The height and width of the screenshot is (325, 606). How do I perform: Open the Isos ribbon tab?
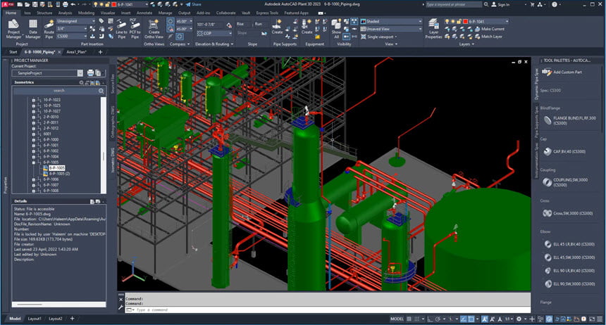point(27,13)
